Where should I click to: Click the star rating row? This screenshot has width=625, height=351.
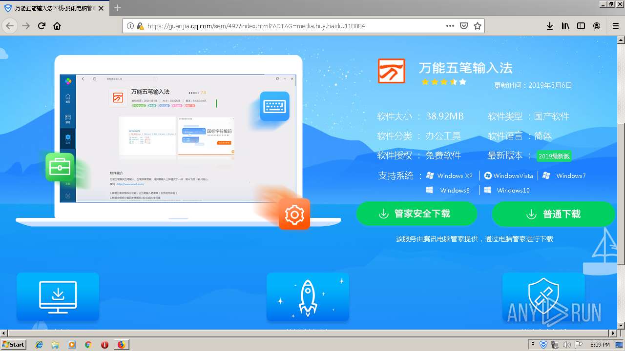point(444,82)
